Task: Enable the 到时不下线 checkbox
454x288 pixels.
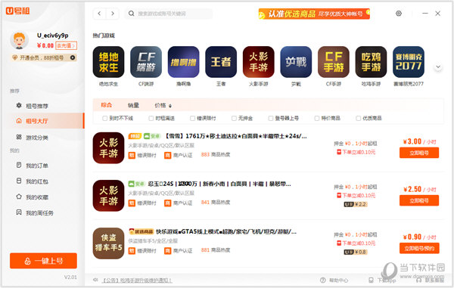Action: click(x=105, y=118)
